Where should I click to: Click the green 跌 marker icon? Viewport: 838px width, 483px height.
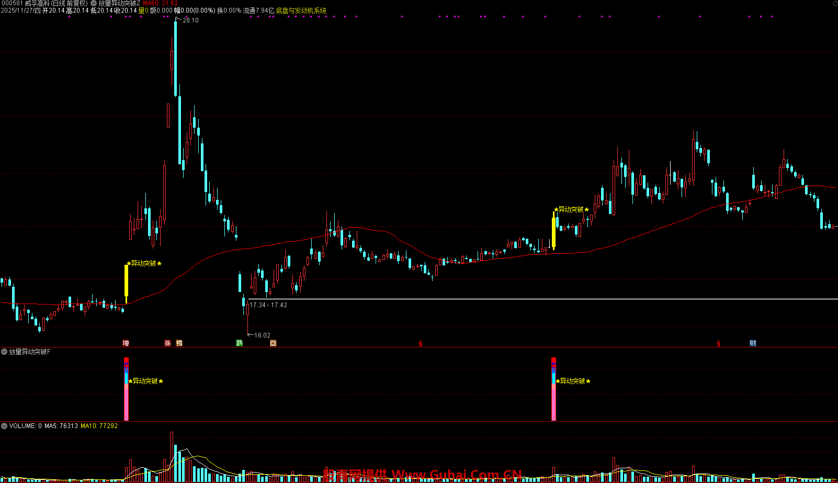[x=240, y=343]
